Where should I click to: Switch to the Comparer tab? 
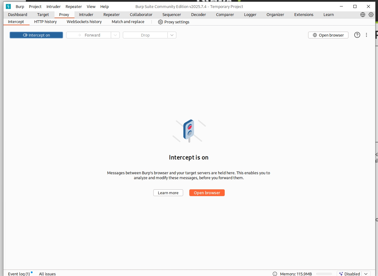(225, 14)
